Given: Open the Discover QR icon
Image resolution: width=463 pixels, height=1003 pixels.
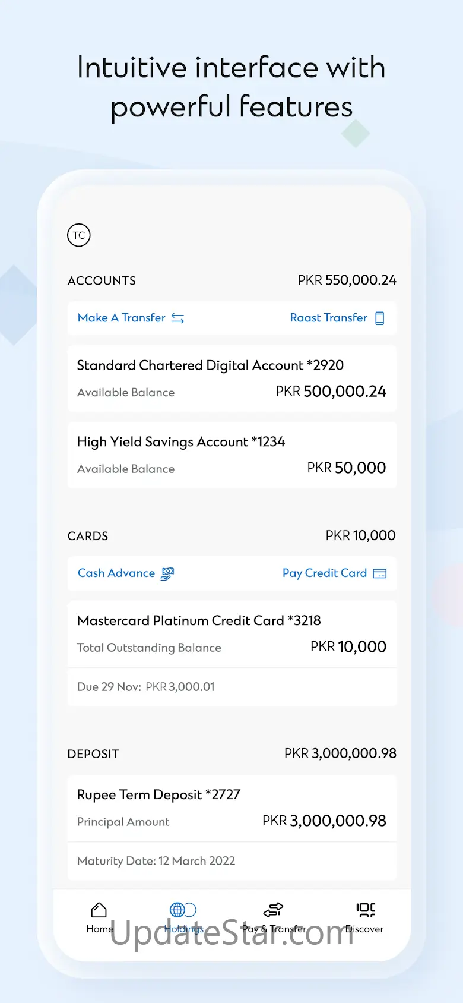Looking at the screenshot, I should [366, 910].
